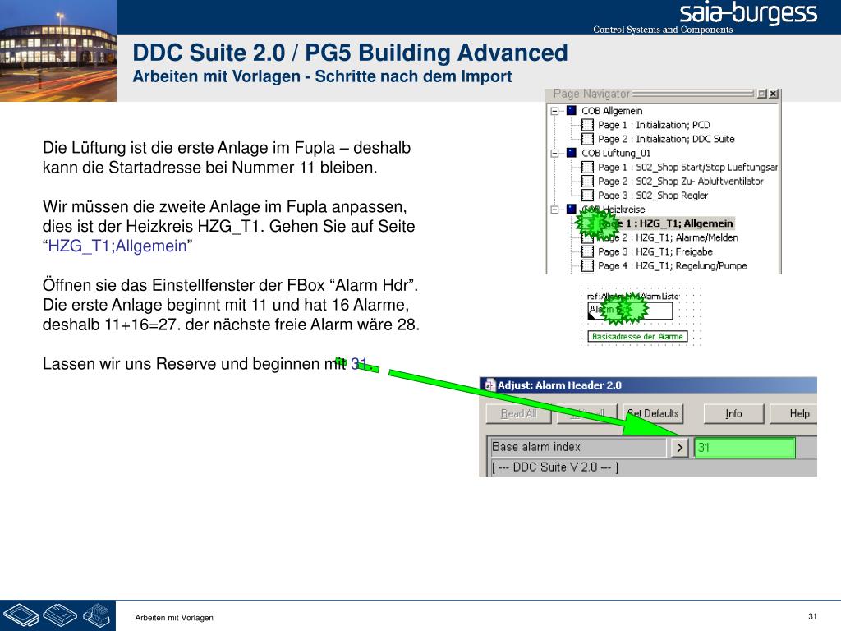Click 'Arbeiten mit Vorlagen' footer text

(174, 618)
